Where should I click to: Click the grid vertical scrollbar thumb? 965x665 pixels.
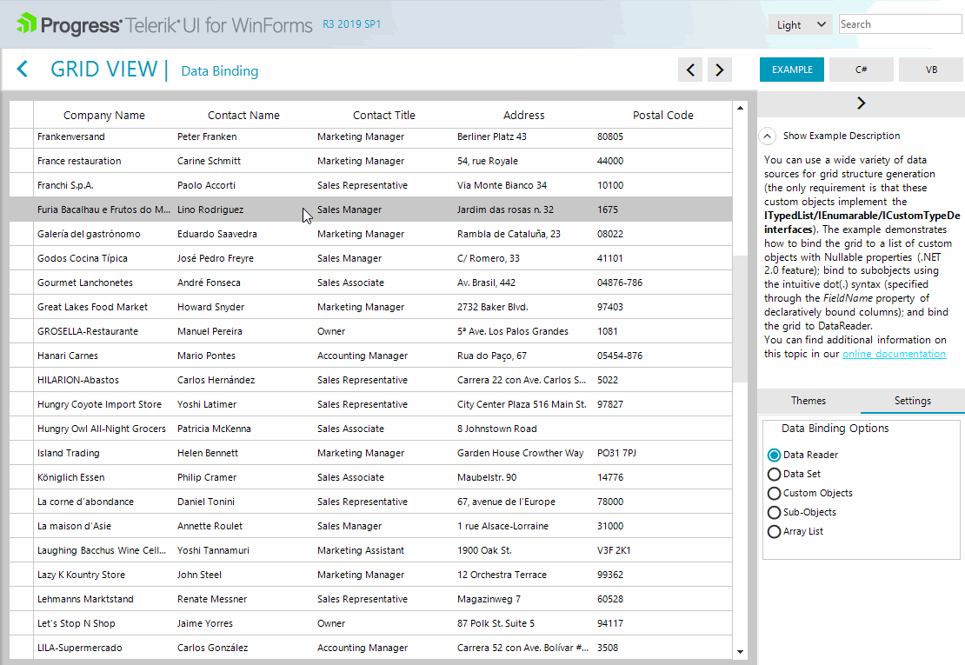click(741, 318)
